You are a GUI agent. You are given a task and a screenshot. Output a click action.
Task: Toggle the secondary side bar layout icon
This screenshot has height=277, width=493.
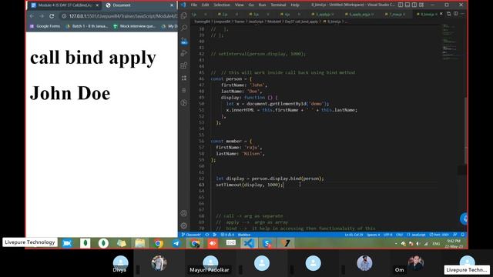[414, 5]
